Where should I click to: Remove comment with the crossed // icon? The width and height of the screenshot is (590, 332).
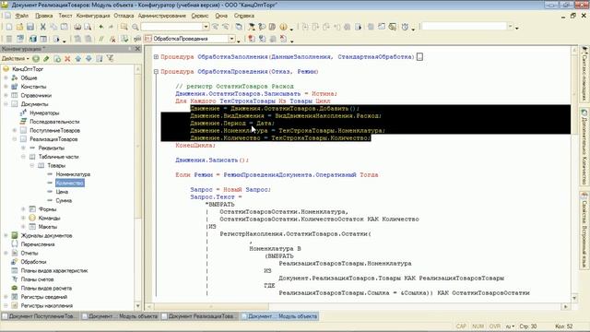point(112,39)
